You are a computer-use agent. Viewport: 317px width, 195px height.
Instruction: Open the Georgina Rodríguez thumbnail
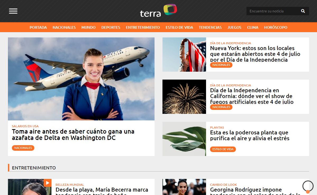pos(184,187)
